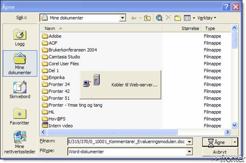Click the Search the Web icon

point(159,18)
